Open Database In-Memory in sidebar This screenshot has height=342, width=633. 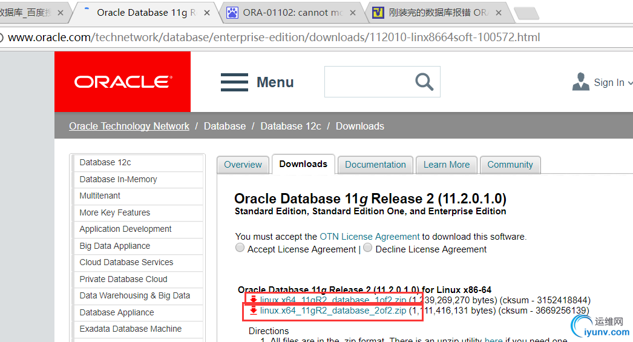139,179
